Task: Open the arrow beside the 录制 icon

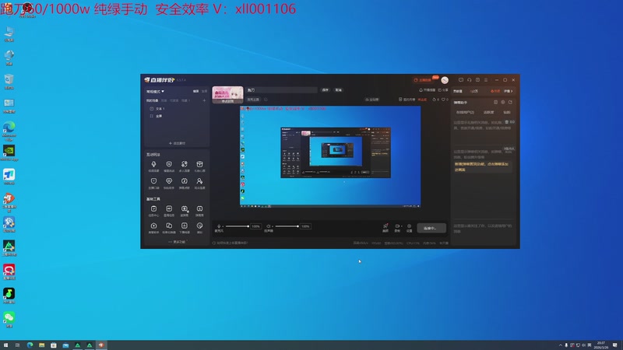Action: (402, 226)
